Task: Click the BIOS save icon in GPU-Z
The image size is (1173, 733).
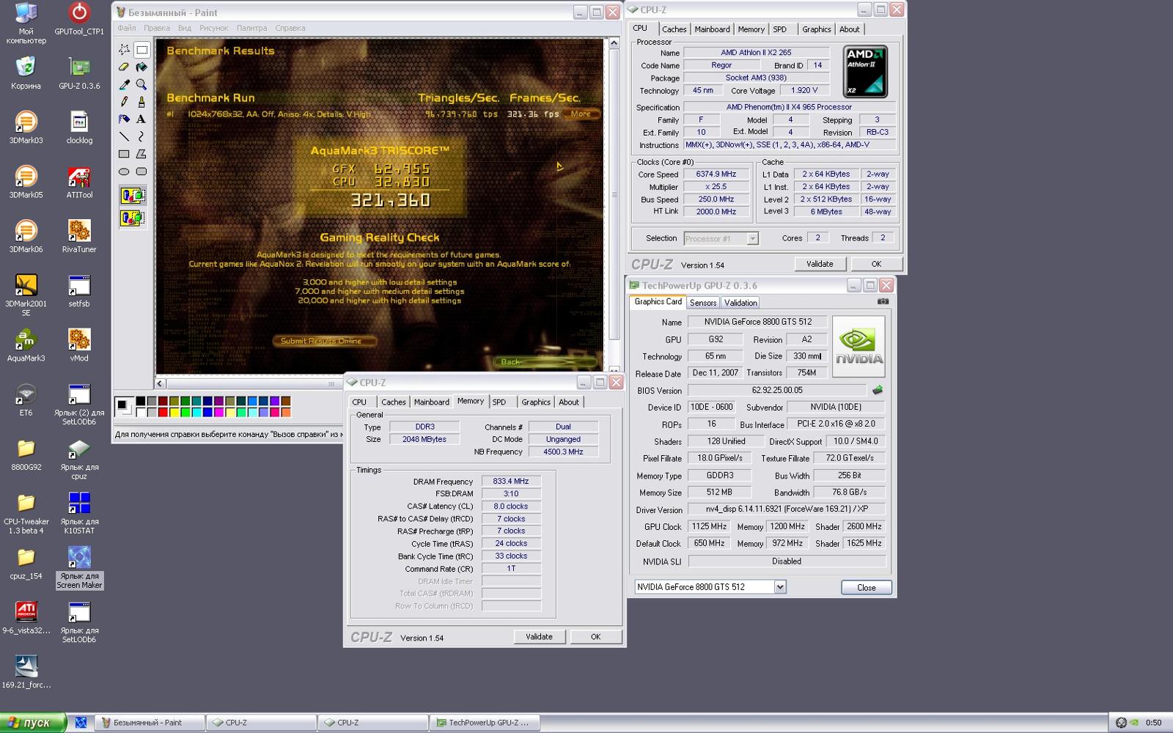Action: pos(877,390)
